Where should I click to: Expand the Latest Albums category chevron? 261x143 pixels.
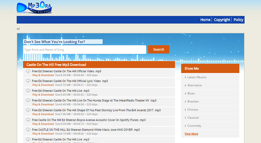tap(185, 77)
